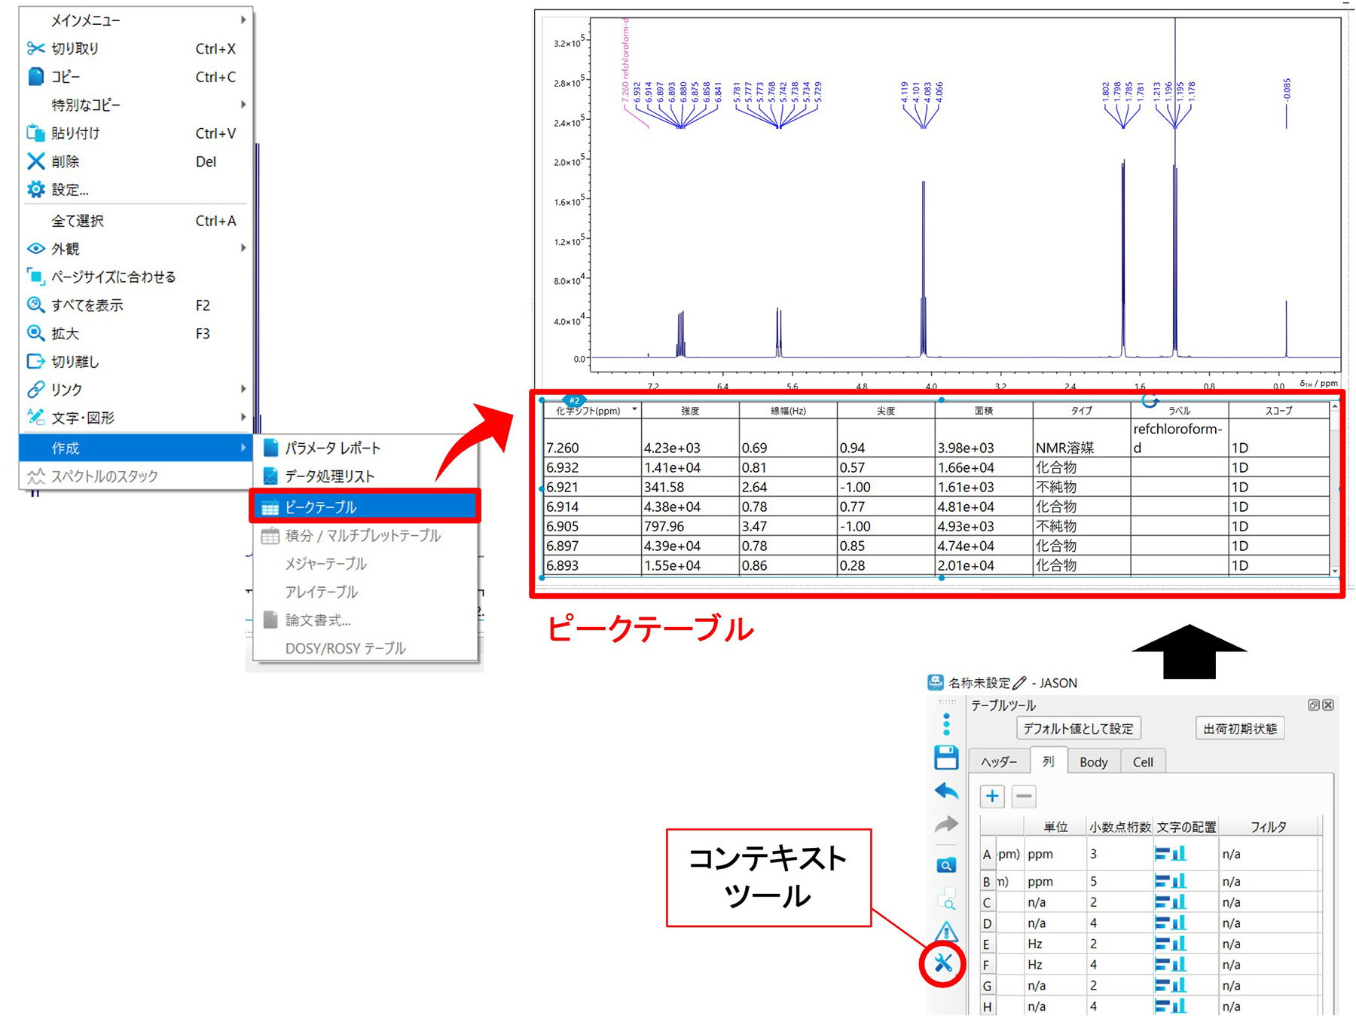
Task: Click peak table cell with value 6.932
Action: [591, 468]
